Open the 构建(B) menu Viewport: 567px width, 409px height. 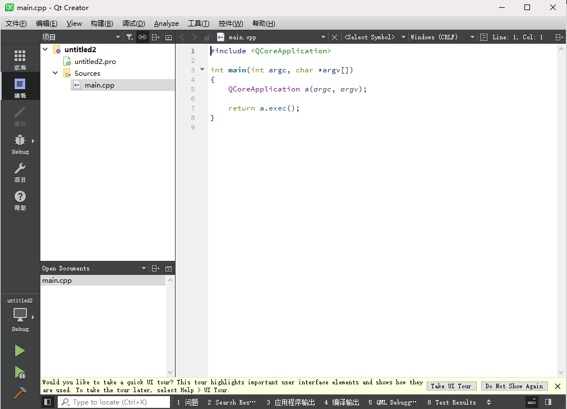(x=102, y=24)
